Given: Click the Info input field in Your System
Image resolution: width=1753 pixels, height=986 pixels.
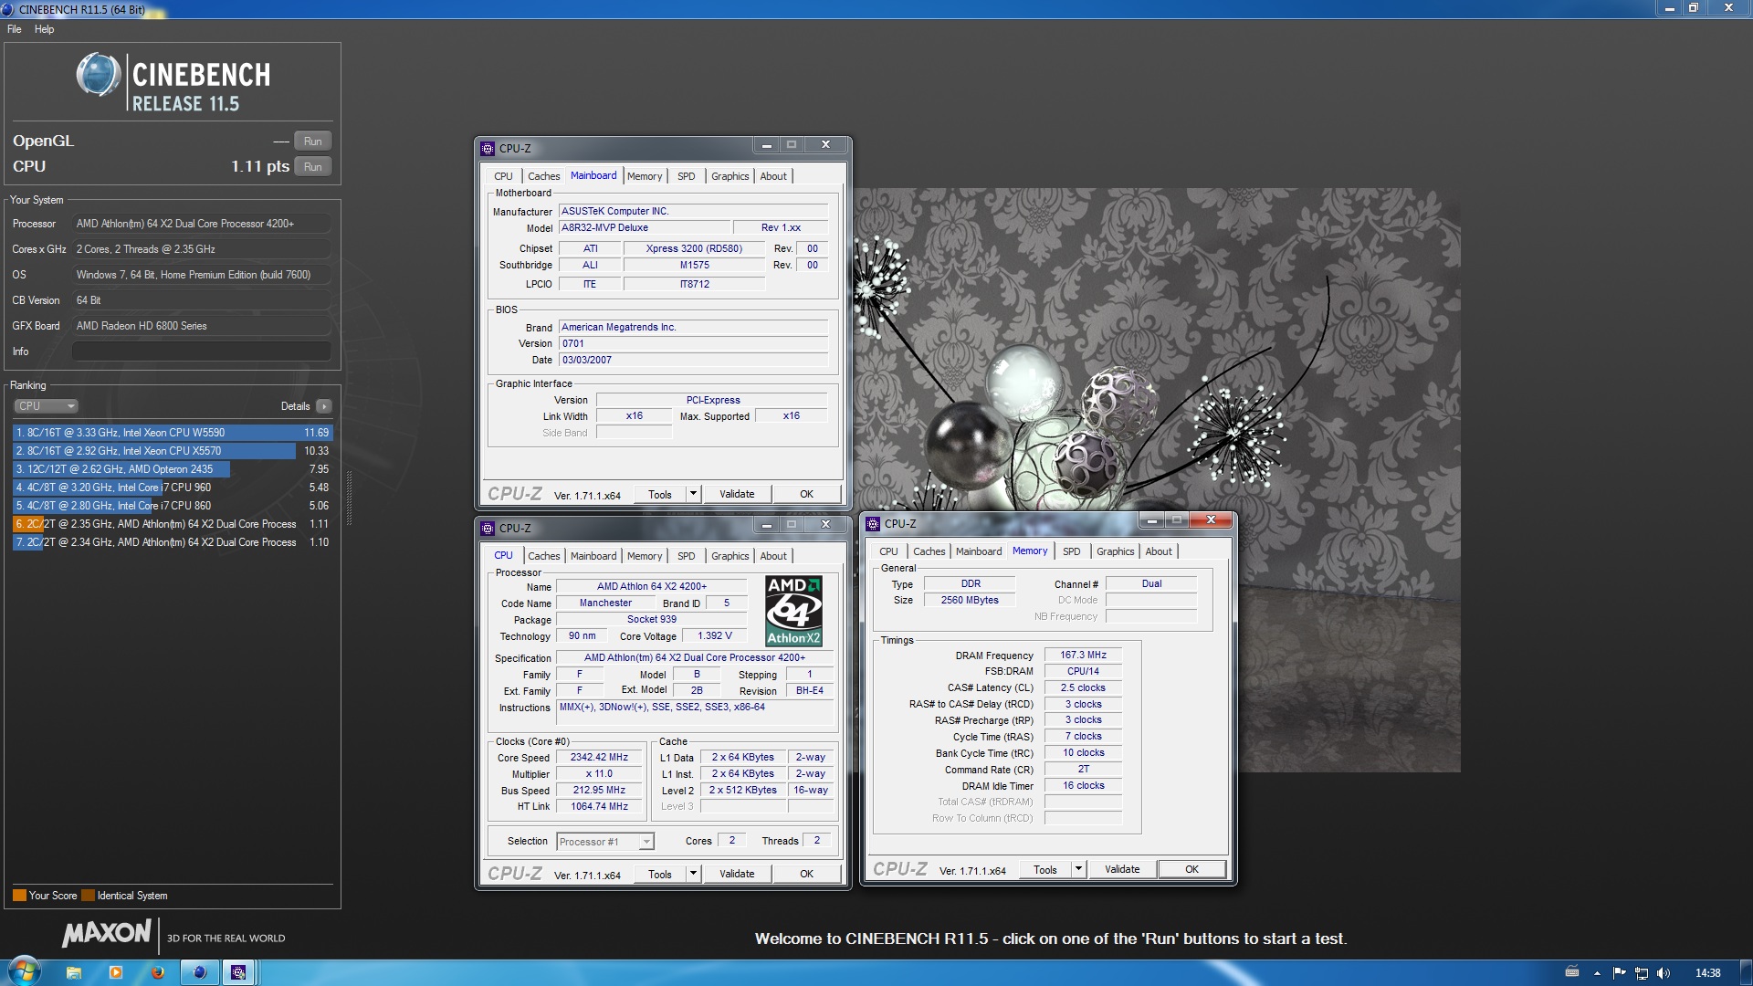Looking at the screenshot, I should [x=201, y=351].
